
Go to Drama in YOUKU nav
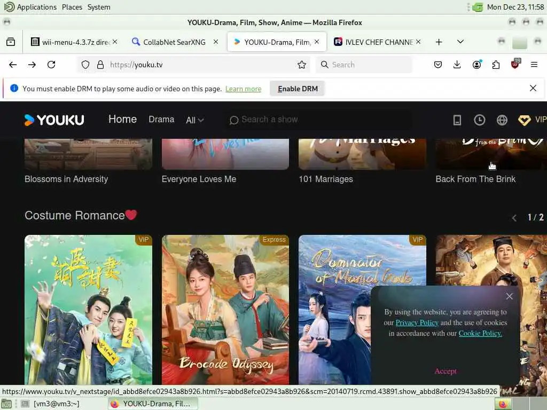[x=161, y=119]
